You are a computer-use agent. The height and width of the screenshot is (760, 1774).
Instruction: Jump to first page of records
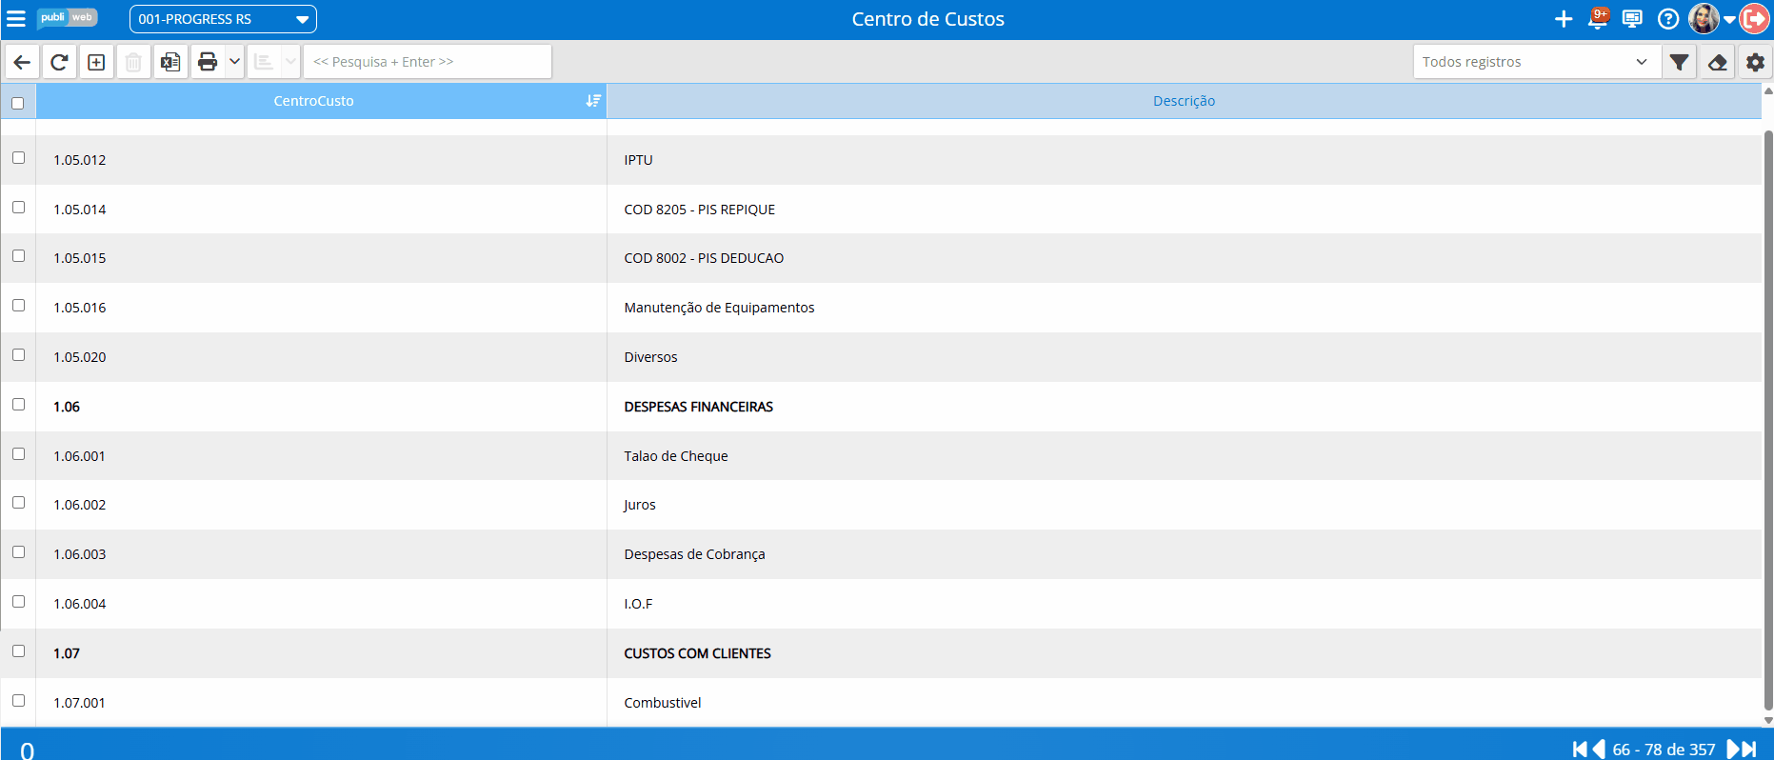coord(1580,750)
